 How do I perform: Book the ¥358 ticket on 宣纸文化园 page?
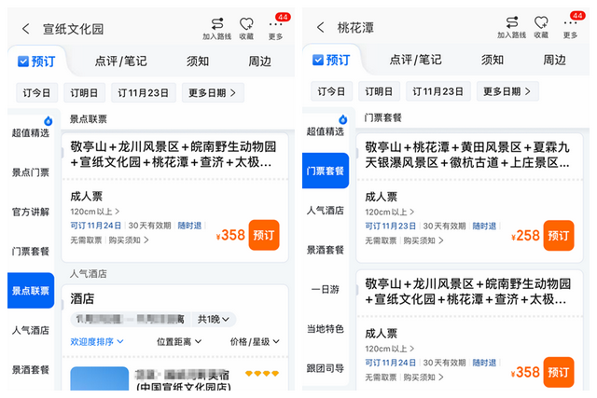264,235
